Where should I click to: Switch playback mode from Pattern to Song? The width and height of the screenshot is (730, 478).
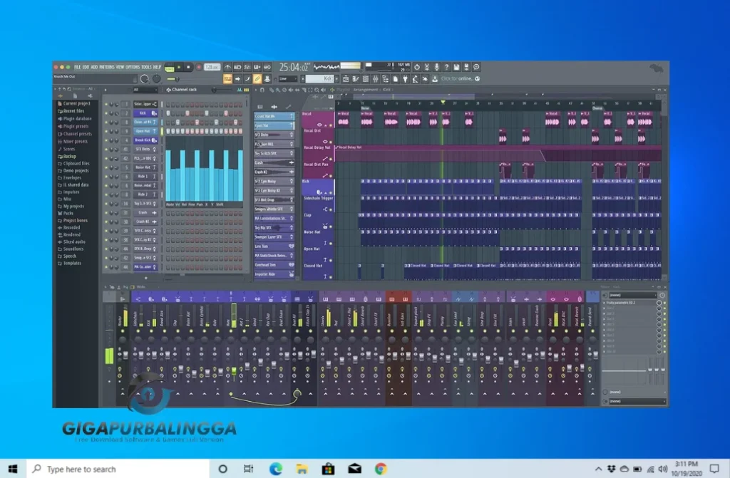[168, 66]
